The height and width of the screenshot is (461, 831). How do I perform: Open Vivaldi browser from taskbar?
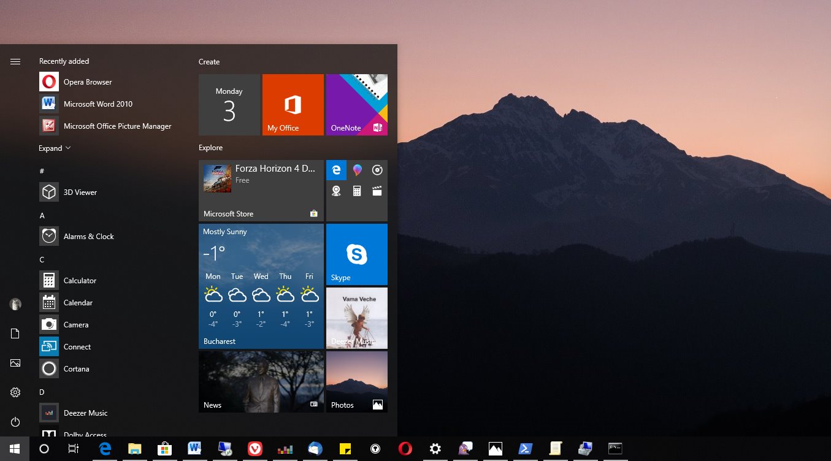[x=255, y=449]
